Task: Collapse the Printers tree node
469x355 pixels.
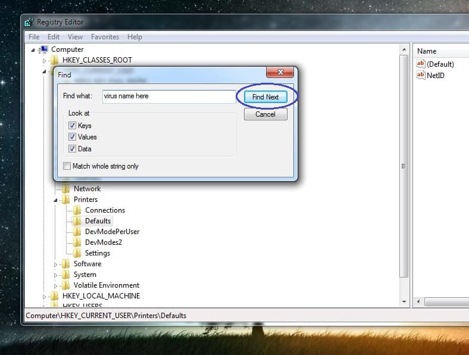Action: pos(55,201)
